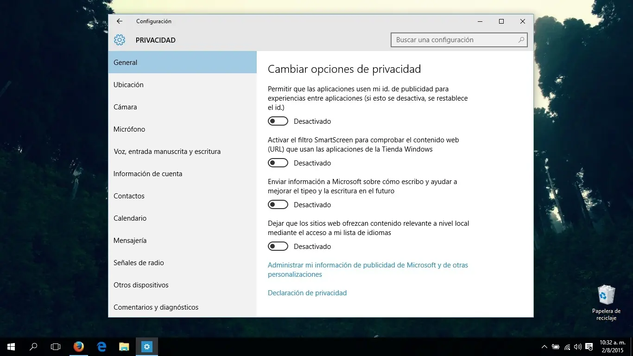Open the battery status tray icon
The image size is (633, 356).
555,347
